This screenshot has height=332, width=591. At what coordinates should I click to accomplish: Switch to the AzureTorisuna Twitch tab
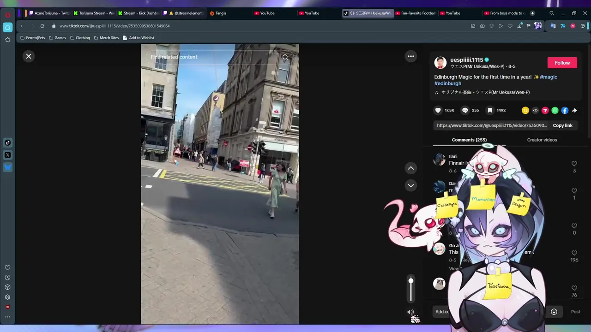48,13
